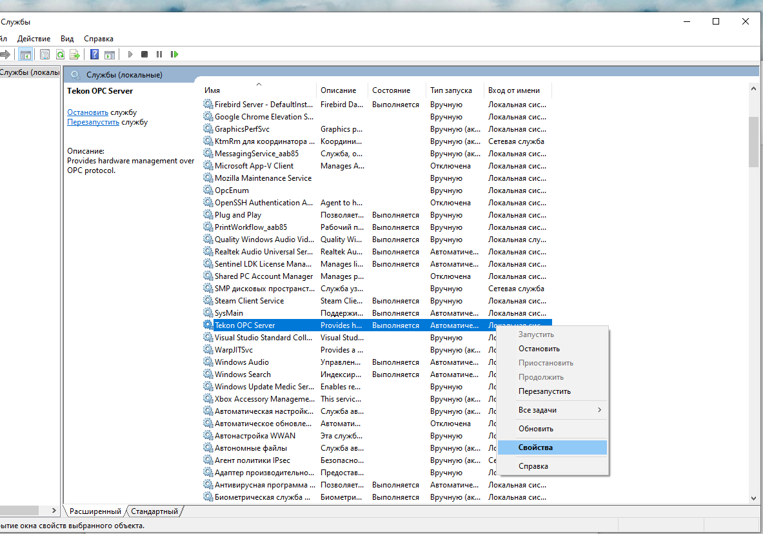Open the Properties toolbar icon
Image resolution: width=763 pixels, height=534 pixels.
click(x=45, y=55)
